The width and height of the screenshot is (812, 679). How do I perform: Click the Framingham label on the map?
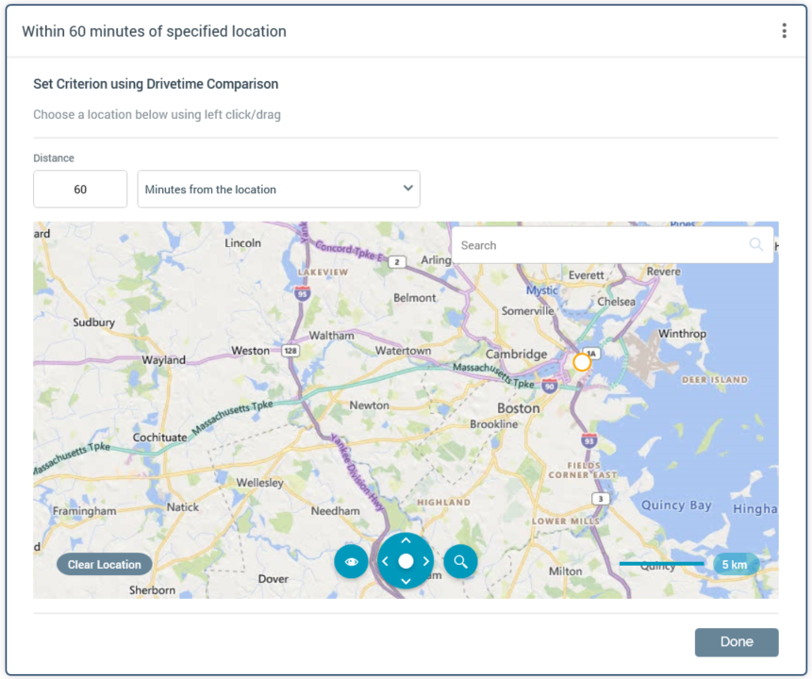pyautogui.click(x=84, y=511)
